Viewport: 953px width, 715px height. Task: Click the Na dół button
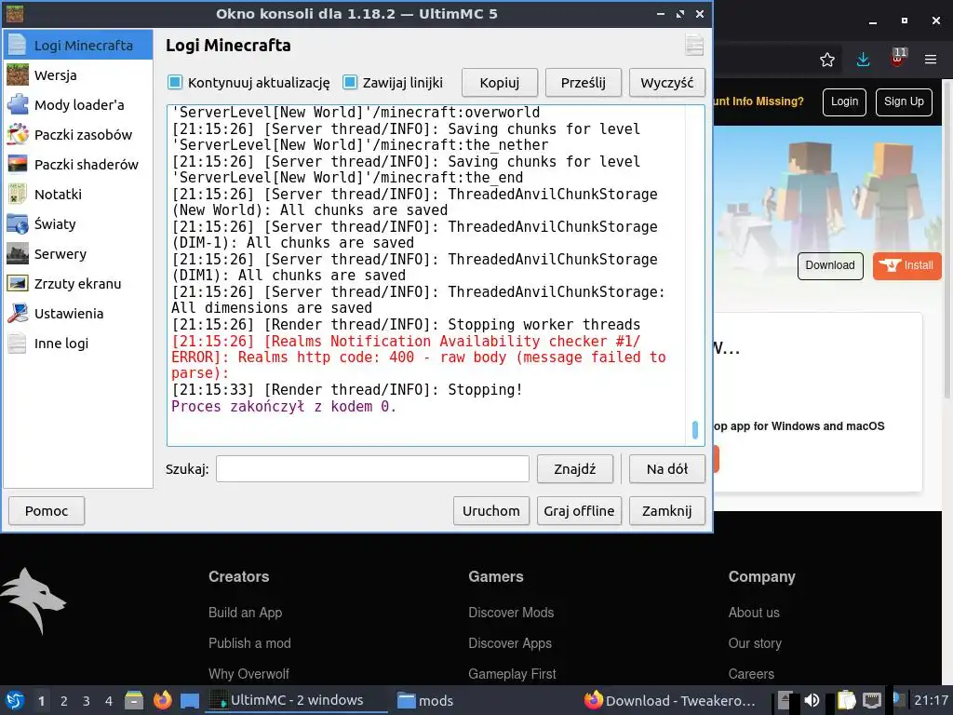666,469
